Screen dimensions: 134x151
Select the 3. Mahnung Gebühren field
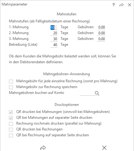[101, 39]
